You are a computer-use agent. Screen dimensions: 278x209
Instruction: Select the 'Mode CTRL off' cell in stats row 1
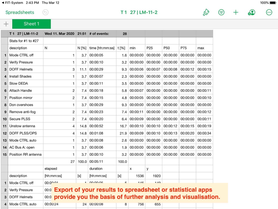click(26, 55)
